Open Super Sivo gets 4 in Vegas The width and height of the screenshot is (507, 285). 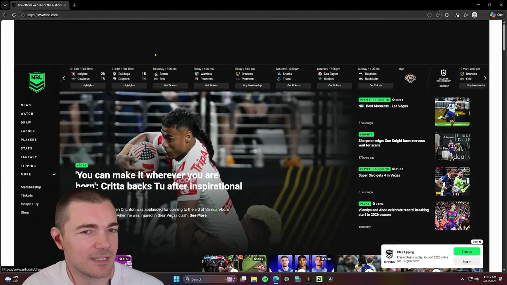[x=379, y=175]
